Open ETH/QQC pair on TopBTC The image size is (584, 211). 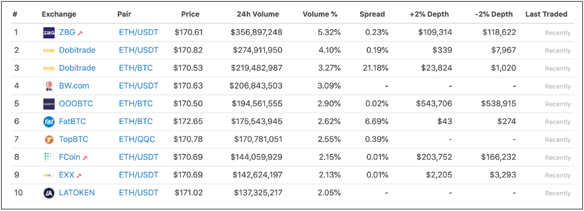[x=137, y=140]
